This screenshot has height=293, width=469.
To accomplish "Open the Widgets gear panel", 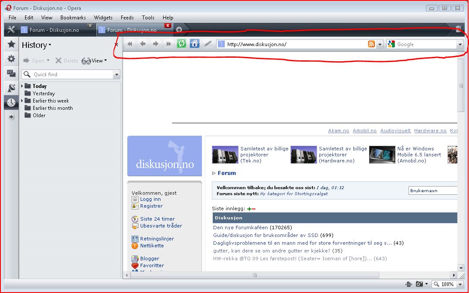I will click(11, 59).
